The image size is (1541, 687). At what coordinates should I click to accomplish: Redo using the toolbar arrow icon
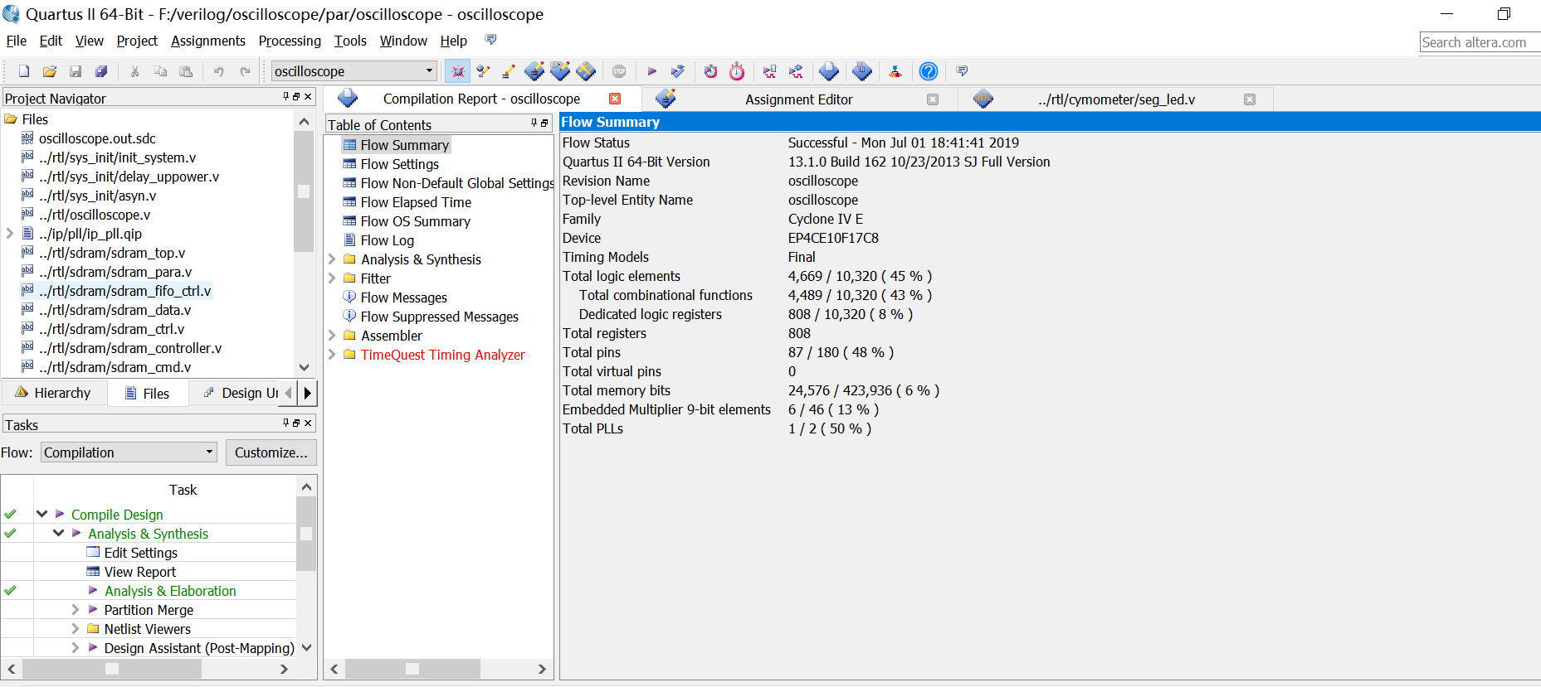click(x=245, y=71)
